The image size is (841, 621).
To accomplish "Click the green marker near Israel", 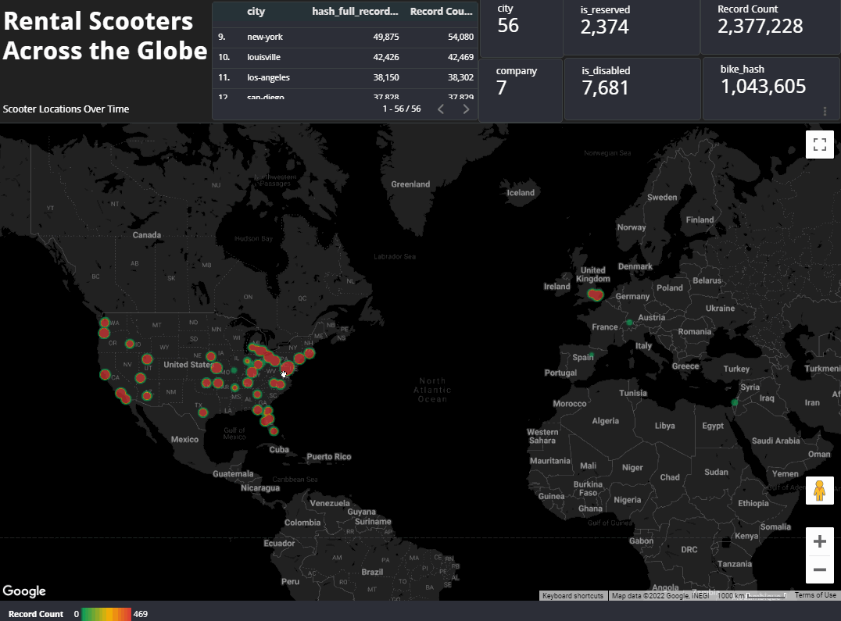I will coord(735,402).
